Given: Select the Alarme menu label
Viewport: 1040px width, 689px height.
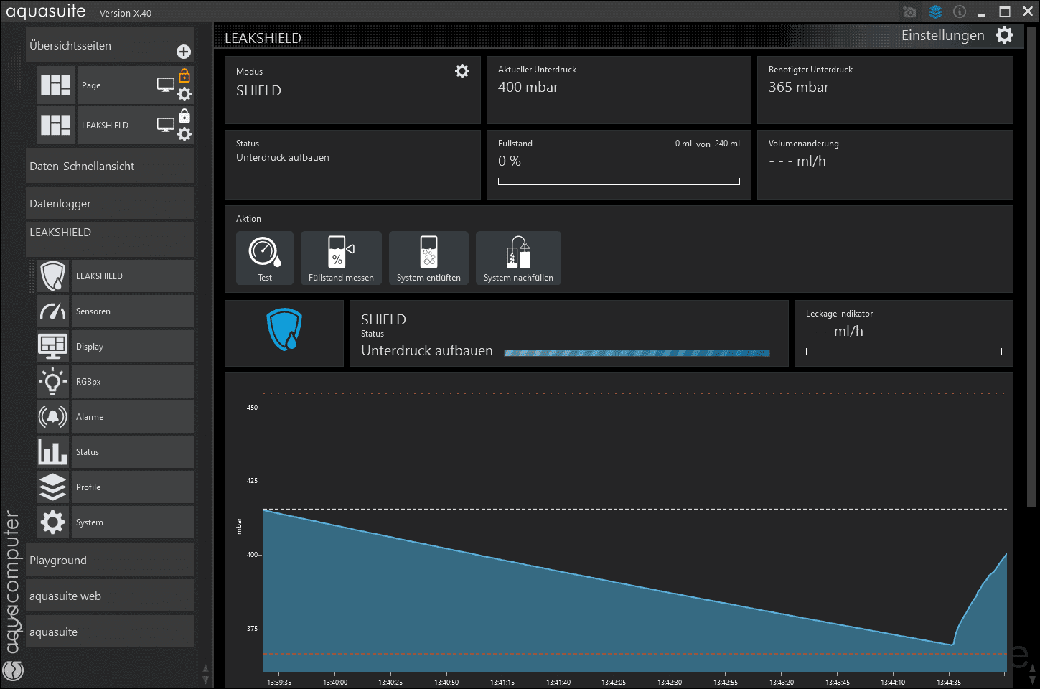Looking at the screenshot, I should 90,417.
